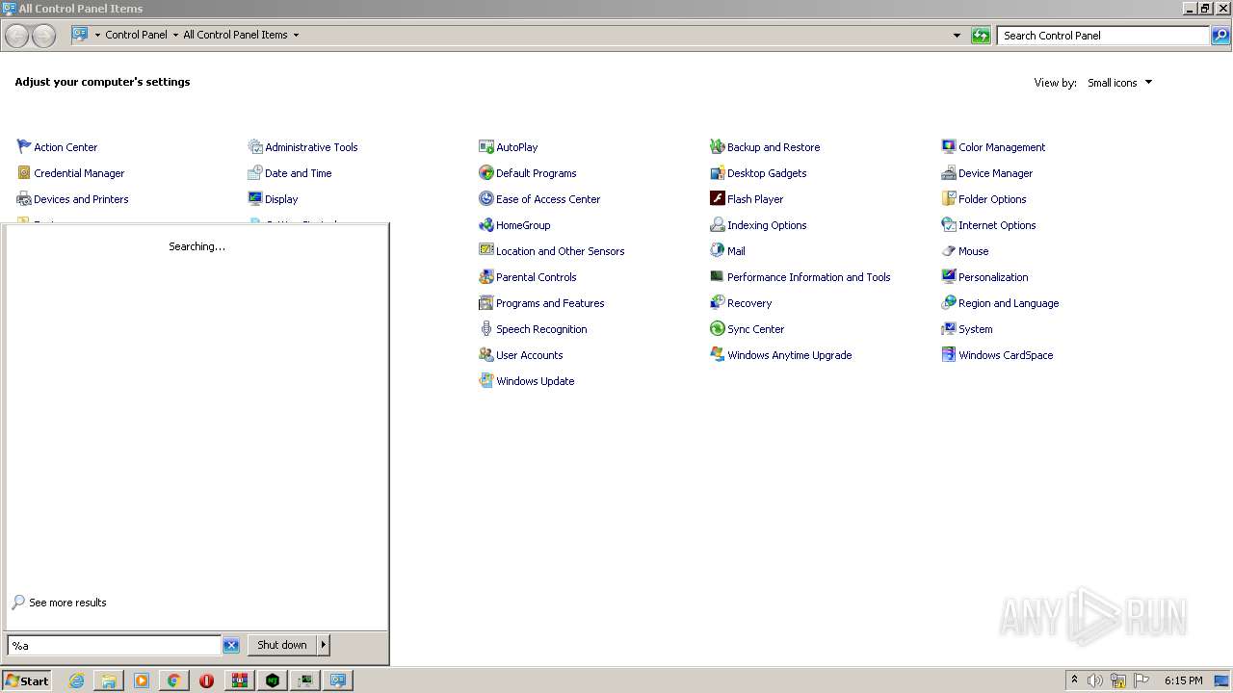The height and width of the screenshot is (693, 1233).
Task: Open Windows Update icon
Action: tap(486, 381)
